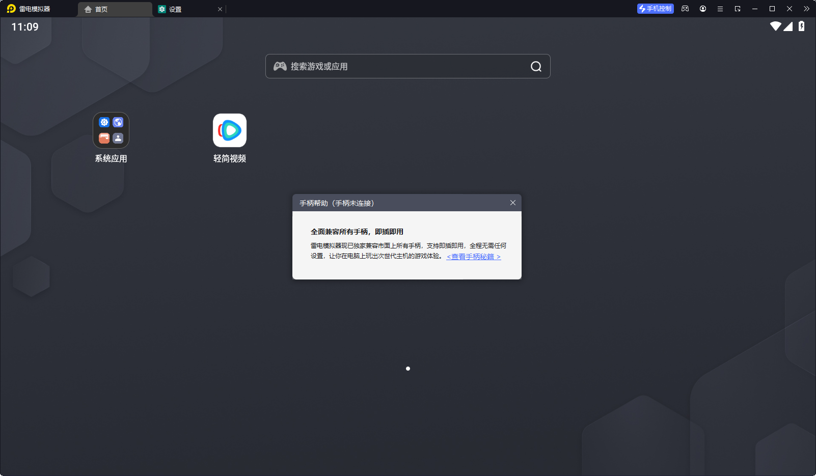Click the 雷电模拟器 logo
The image size is (816, 476).
(11, 9)
